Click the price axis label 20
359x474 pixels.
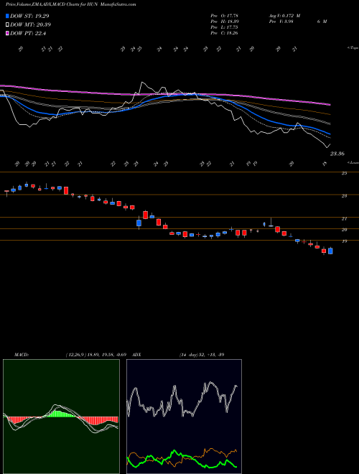coord(344,230)
